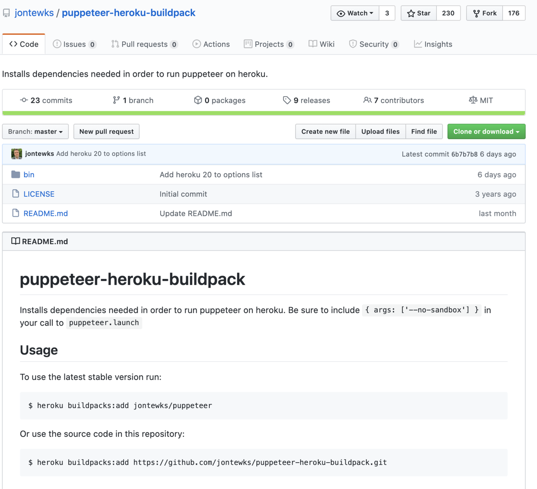Open the README.md file link
This screenshot has width=537, height=489.
[x=46, y=213]
